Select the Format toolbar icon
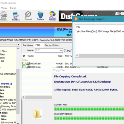The width and height of the screenshot is (124, 124). (x=28, y=16)
